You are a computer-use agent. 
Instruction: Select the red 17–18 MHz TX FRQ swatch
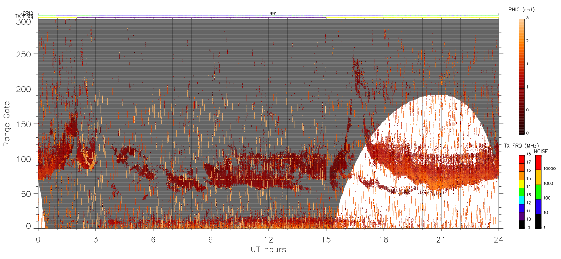coord(522,159)
